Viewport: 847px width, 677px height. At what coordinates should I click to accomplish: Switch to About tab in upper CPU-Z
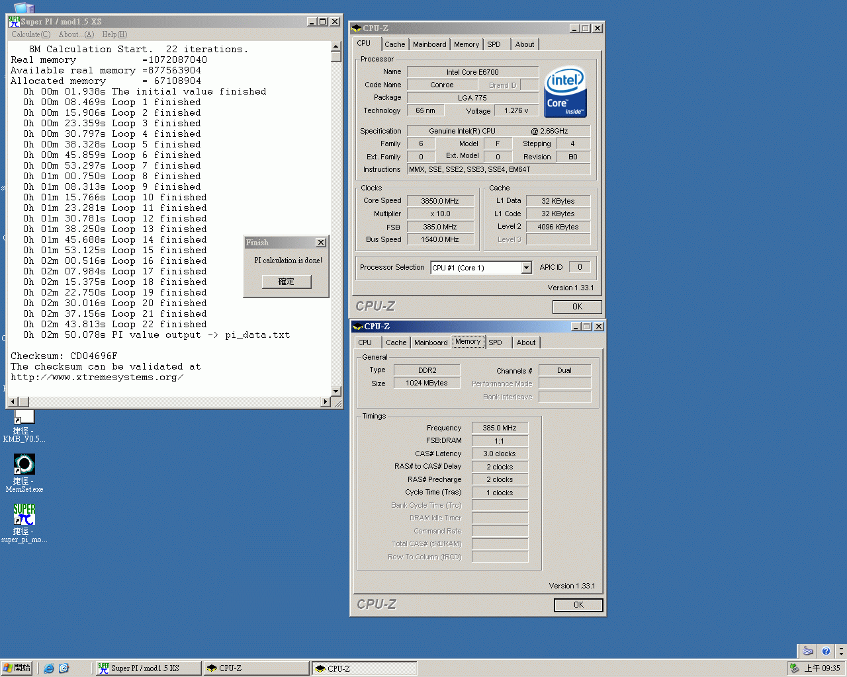click(x=525, y=44)
